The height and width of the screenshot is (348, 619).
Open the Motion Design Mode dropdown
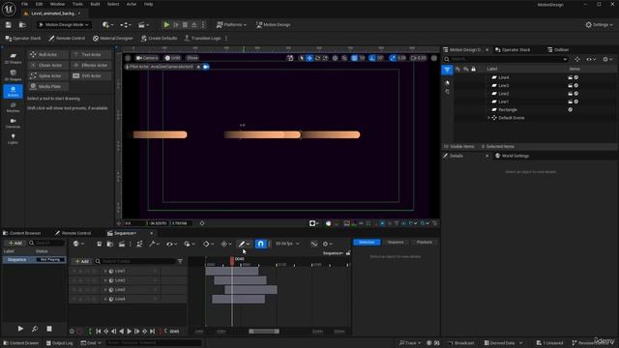(x=64, y=25)
